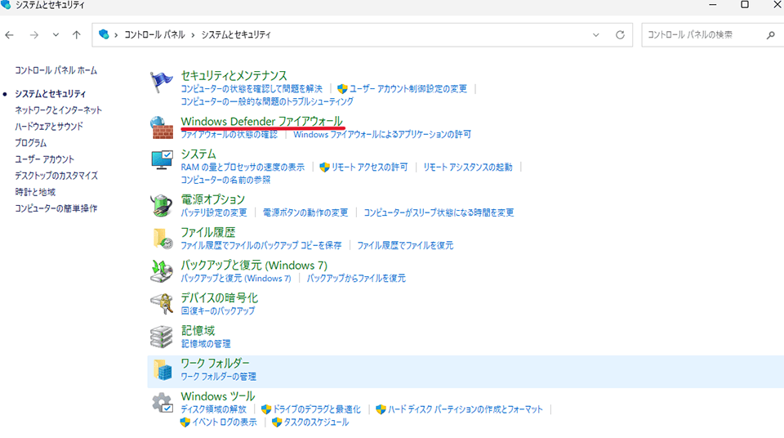Open コンピューターの簡単操作 category
Image resolution: width=784 pixels, height=438 pixels.
(x=56, y=208)
